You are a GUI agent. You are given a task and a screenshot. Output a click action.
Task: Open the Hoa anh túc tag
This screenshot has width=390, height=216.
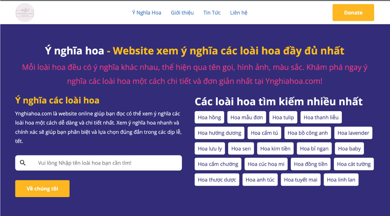[260, 180]
